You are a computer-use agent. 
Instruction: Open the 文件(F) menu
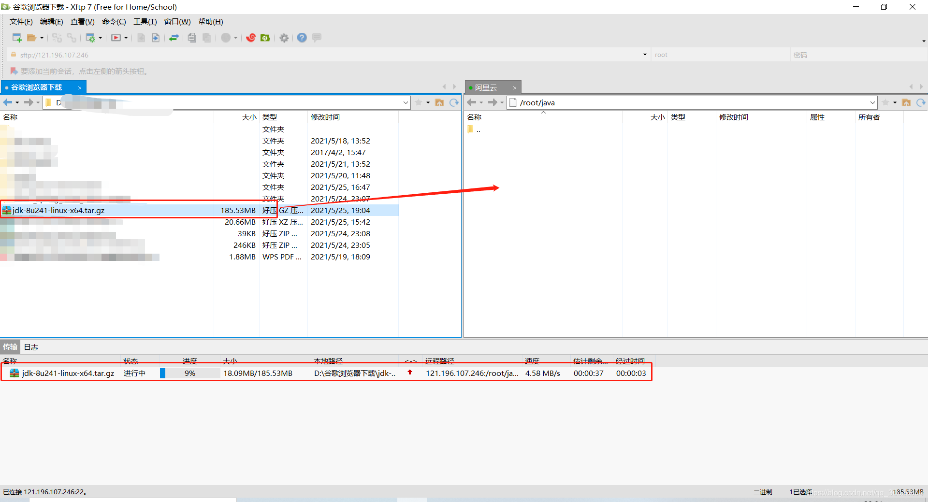pyautogui.click(x=21, y=22)
